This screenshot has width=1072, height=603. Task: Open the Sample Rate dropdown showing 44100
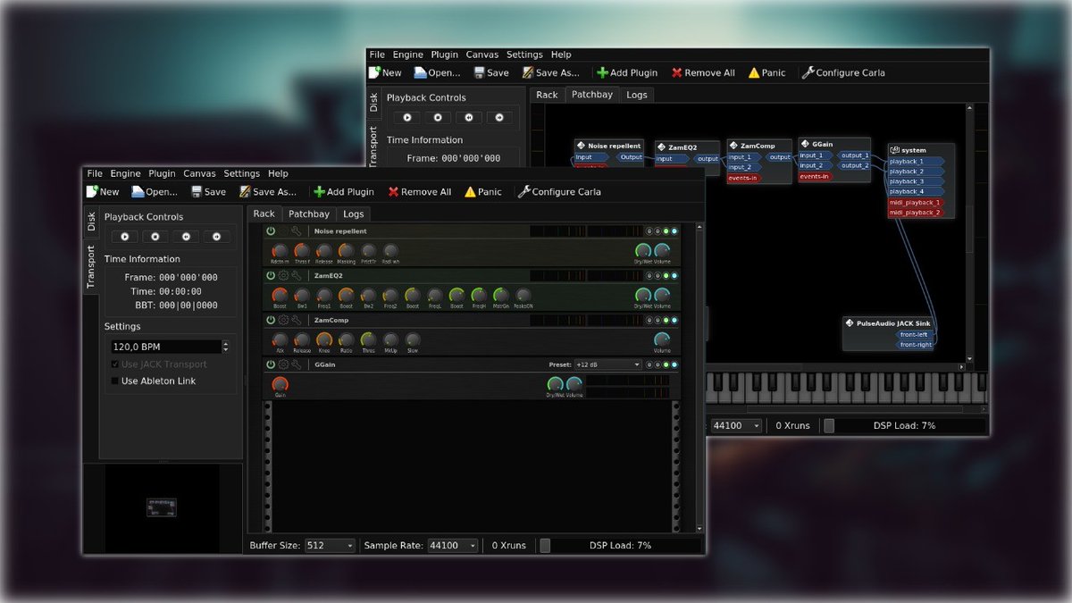[x=452, y=545]
